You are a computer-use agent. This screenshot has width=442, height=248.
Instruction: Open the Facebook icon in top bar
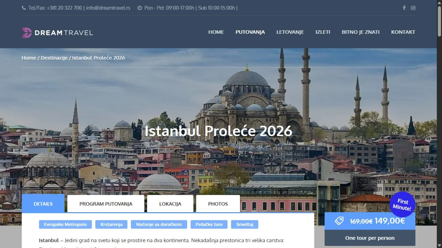(x=404, y=8)
